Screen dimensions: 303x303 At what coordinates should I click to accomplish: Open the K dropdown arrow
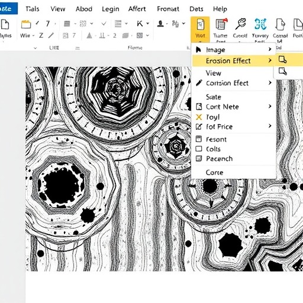point(147,24)
